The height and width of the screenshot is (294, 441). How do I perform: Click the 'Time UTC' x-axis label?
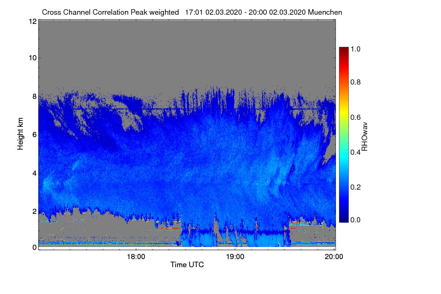[x=187, y=265]
